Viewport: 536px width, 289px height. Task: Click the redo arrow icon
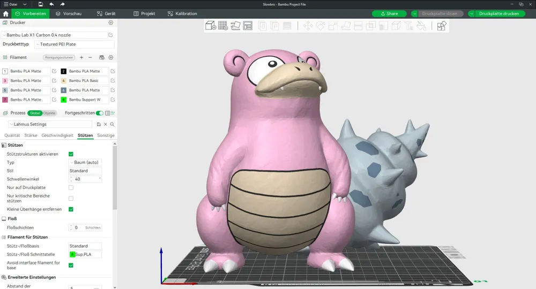click(x=62, y=4)
